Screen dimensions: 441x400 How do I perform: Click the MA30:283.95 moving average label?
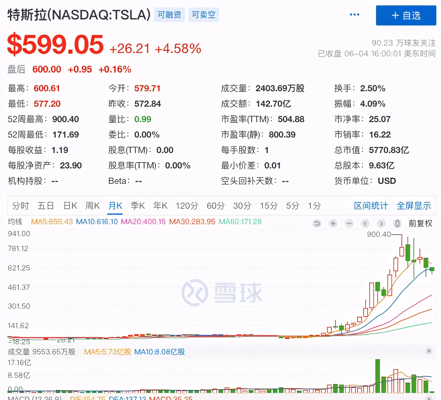[192, 221]
